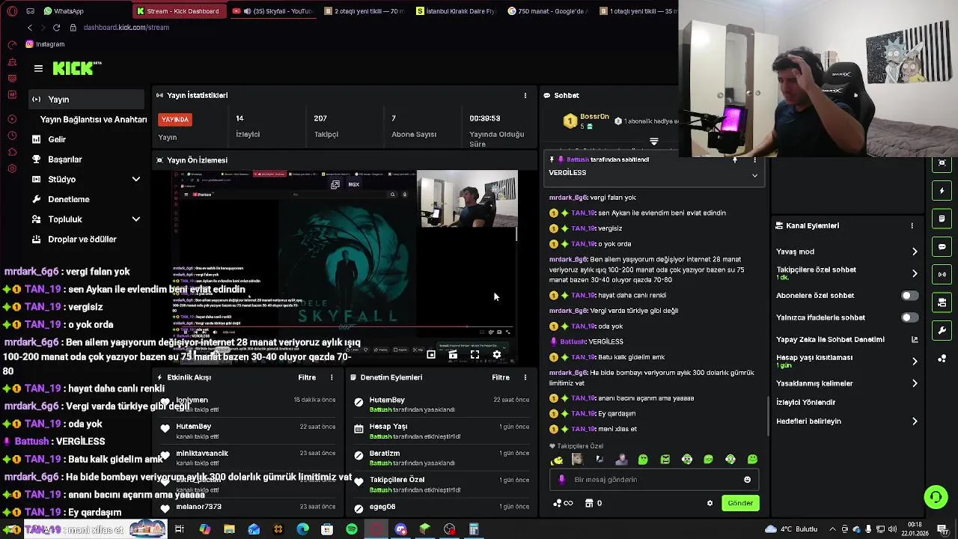Click wrench tools icon in right sidebar
The width and height of the screenshot is (958, 539).
[942, 331]
